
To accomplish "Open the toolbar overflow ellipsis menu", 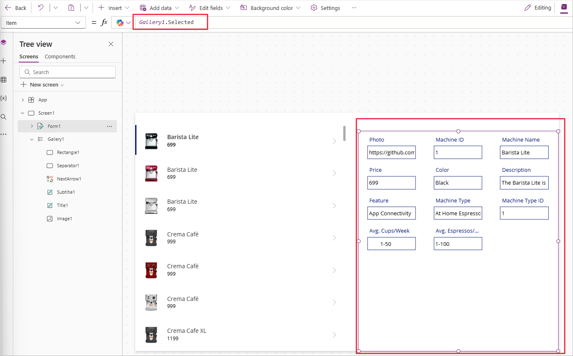I will click(354, 8).
